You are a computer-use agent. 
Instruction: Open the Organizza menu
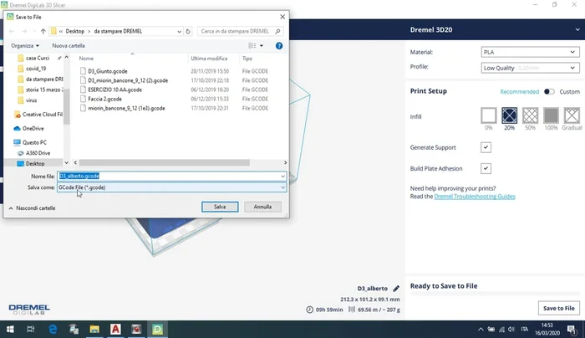pos(25,46)
